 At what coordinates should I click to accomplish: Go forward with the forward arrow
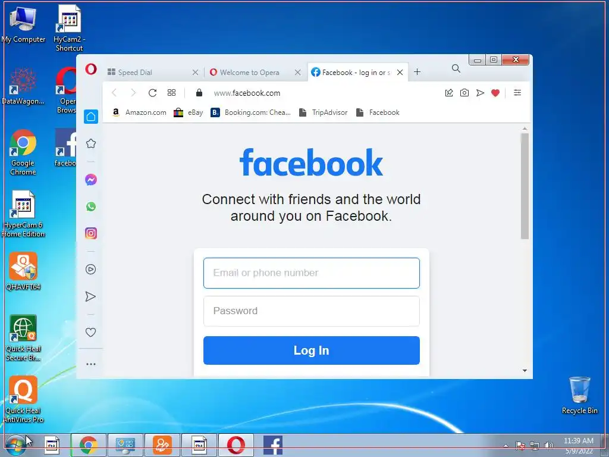(133, 92)
